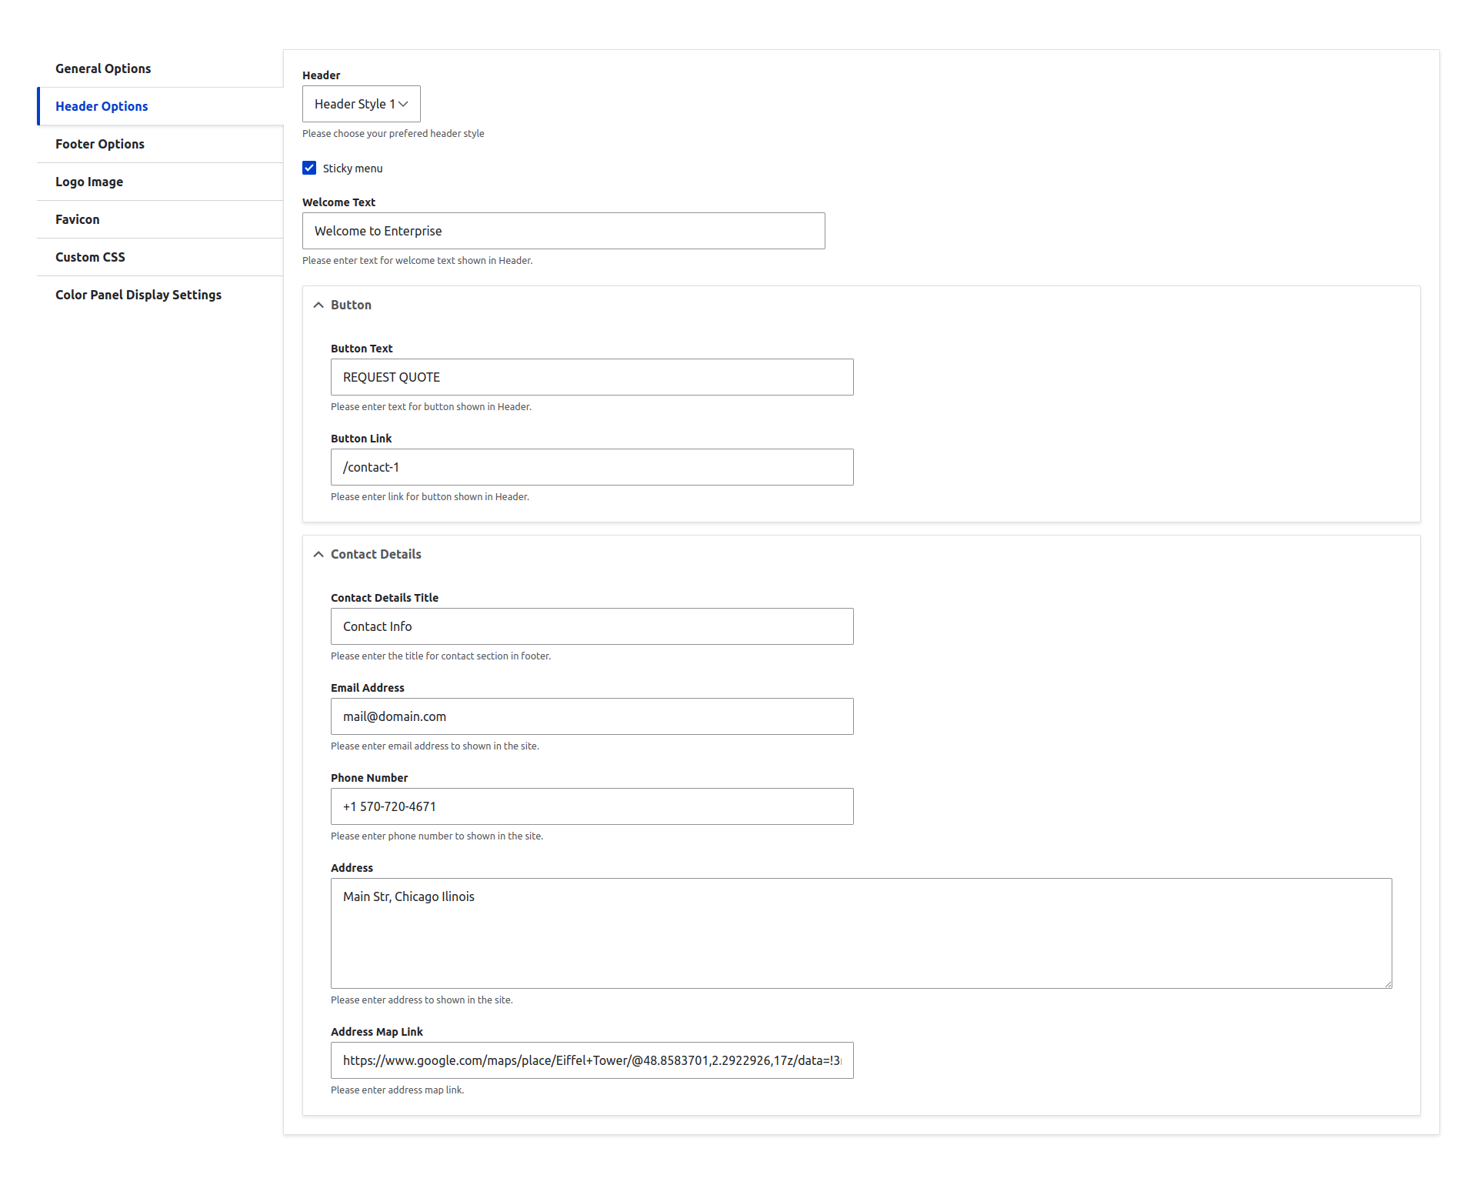Click the Contact Details Title field
This screenshot has width=1477, height=1185.
(592, 626)
